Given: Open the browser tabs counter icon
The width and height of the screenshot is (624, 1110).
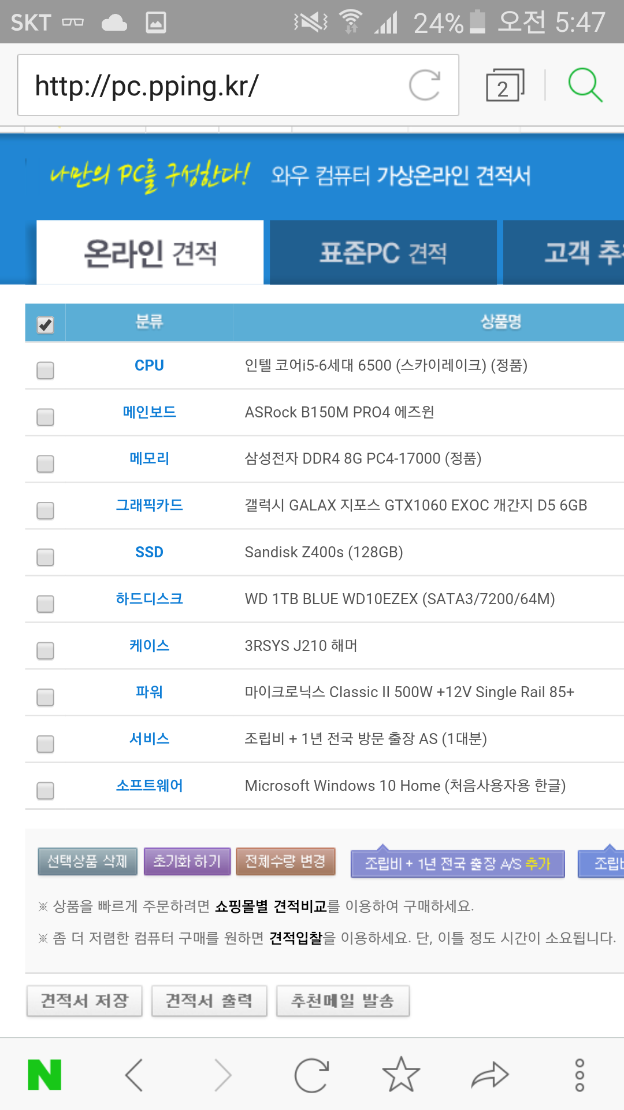Looking at the screenshot, I should [504, 86].
